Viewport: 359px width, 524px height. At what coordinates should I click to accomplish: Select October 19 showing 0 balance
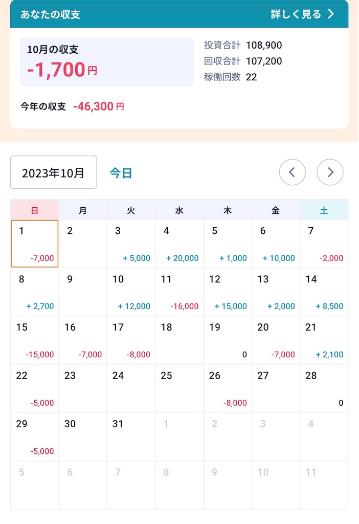(228, 340)
